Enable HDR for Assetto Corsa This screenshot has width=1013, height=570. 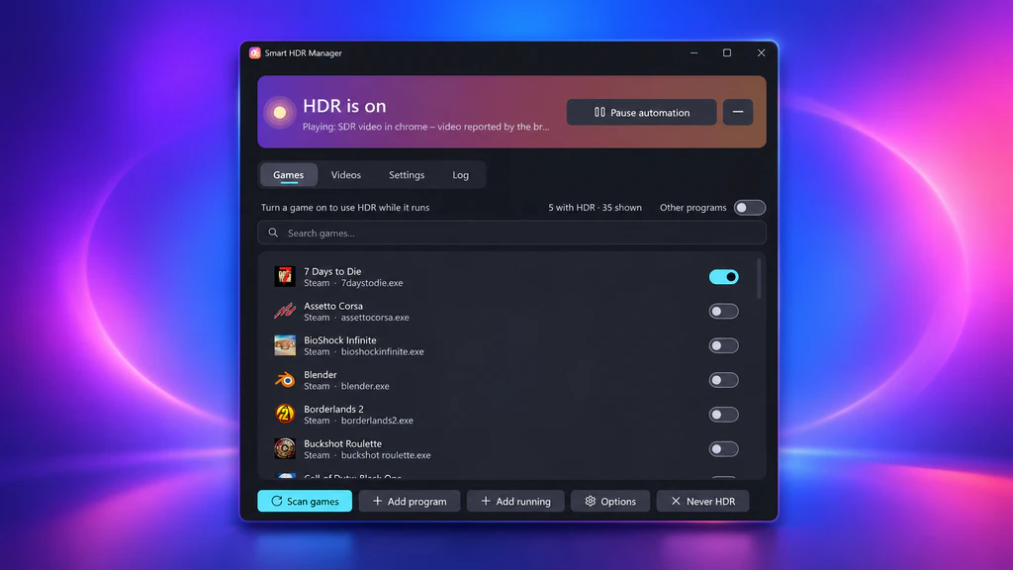(723, 311)
